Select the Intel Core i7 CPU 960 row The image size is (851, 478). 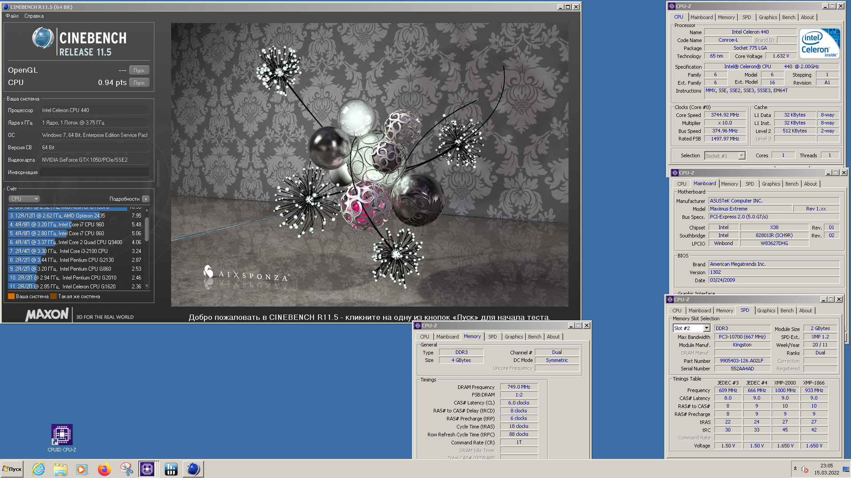click(x=75, y=225)
